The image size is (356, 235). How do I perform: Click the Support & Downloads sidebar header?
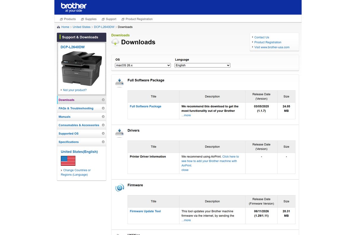(x=82, y=37)
